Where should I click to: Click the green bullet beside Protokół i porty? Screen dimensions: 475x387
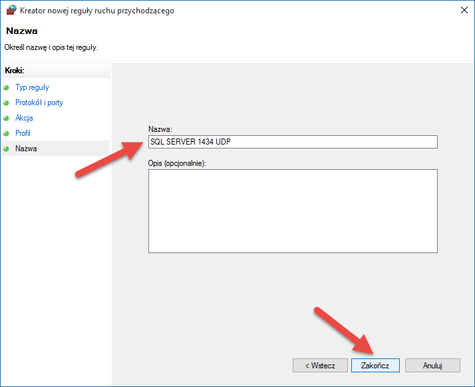7,103
